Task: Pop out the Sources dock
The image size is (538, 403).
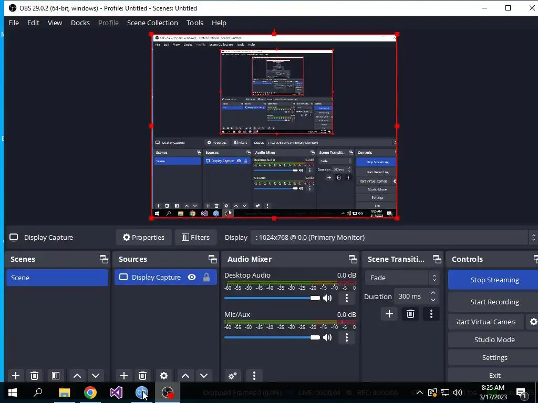Action: coord(212,259)
